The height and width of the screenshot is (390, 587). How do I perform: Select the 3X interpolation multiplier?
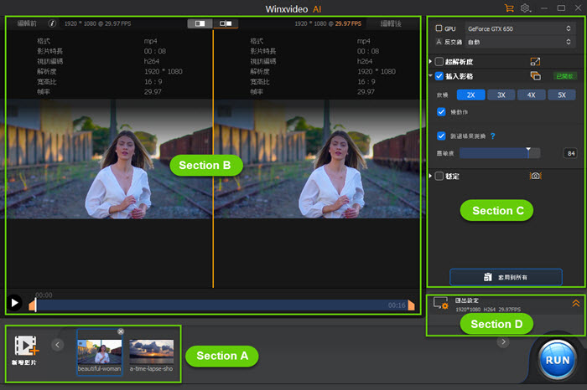click(501, 95)
